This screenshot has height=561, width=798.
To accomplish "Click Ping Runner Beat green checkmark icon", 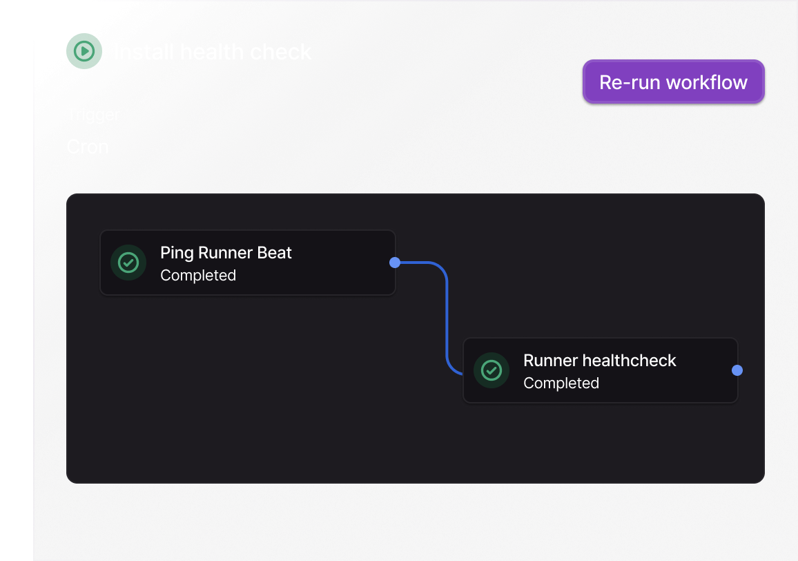I will [x=128, y=263].
